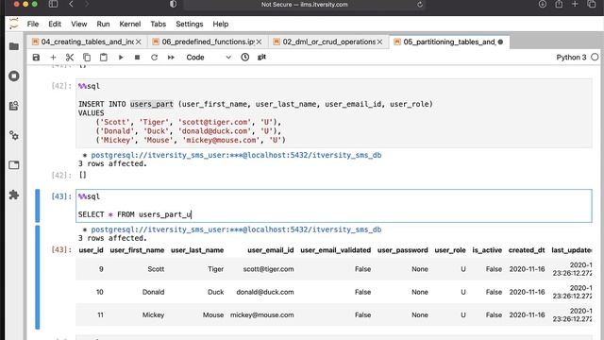Image resolution: width=604 pixels, height=340 pixels.
Task: Click the browser address bar
Action: click(x=304, y=5)
